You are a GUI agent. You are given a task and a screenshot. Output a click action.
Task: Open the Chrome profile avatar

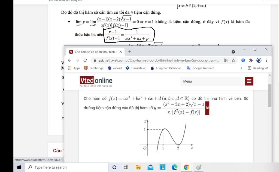[259, 60]
